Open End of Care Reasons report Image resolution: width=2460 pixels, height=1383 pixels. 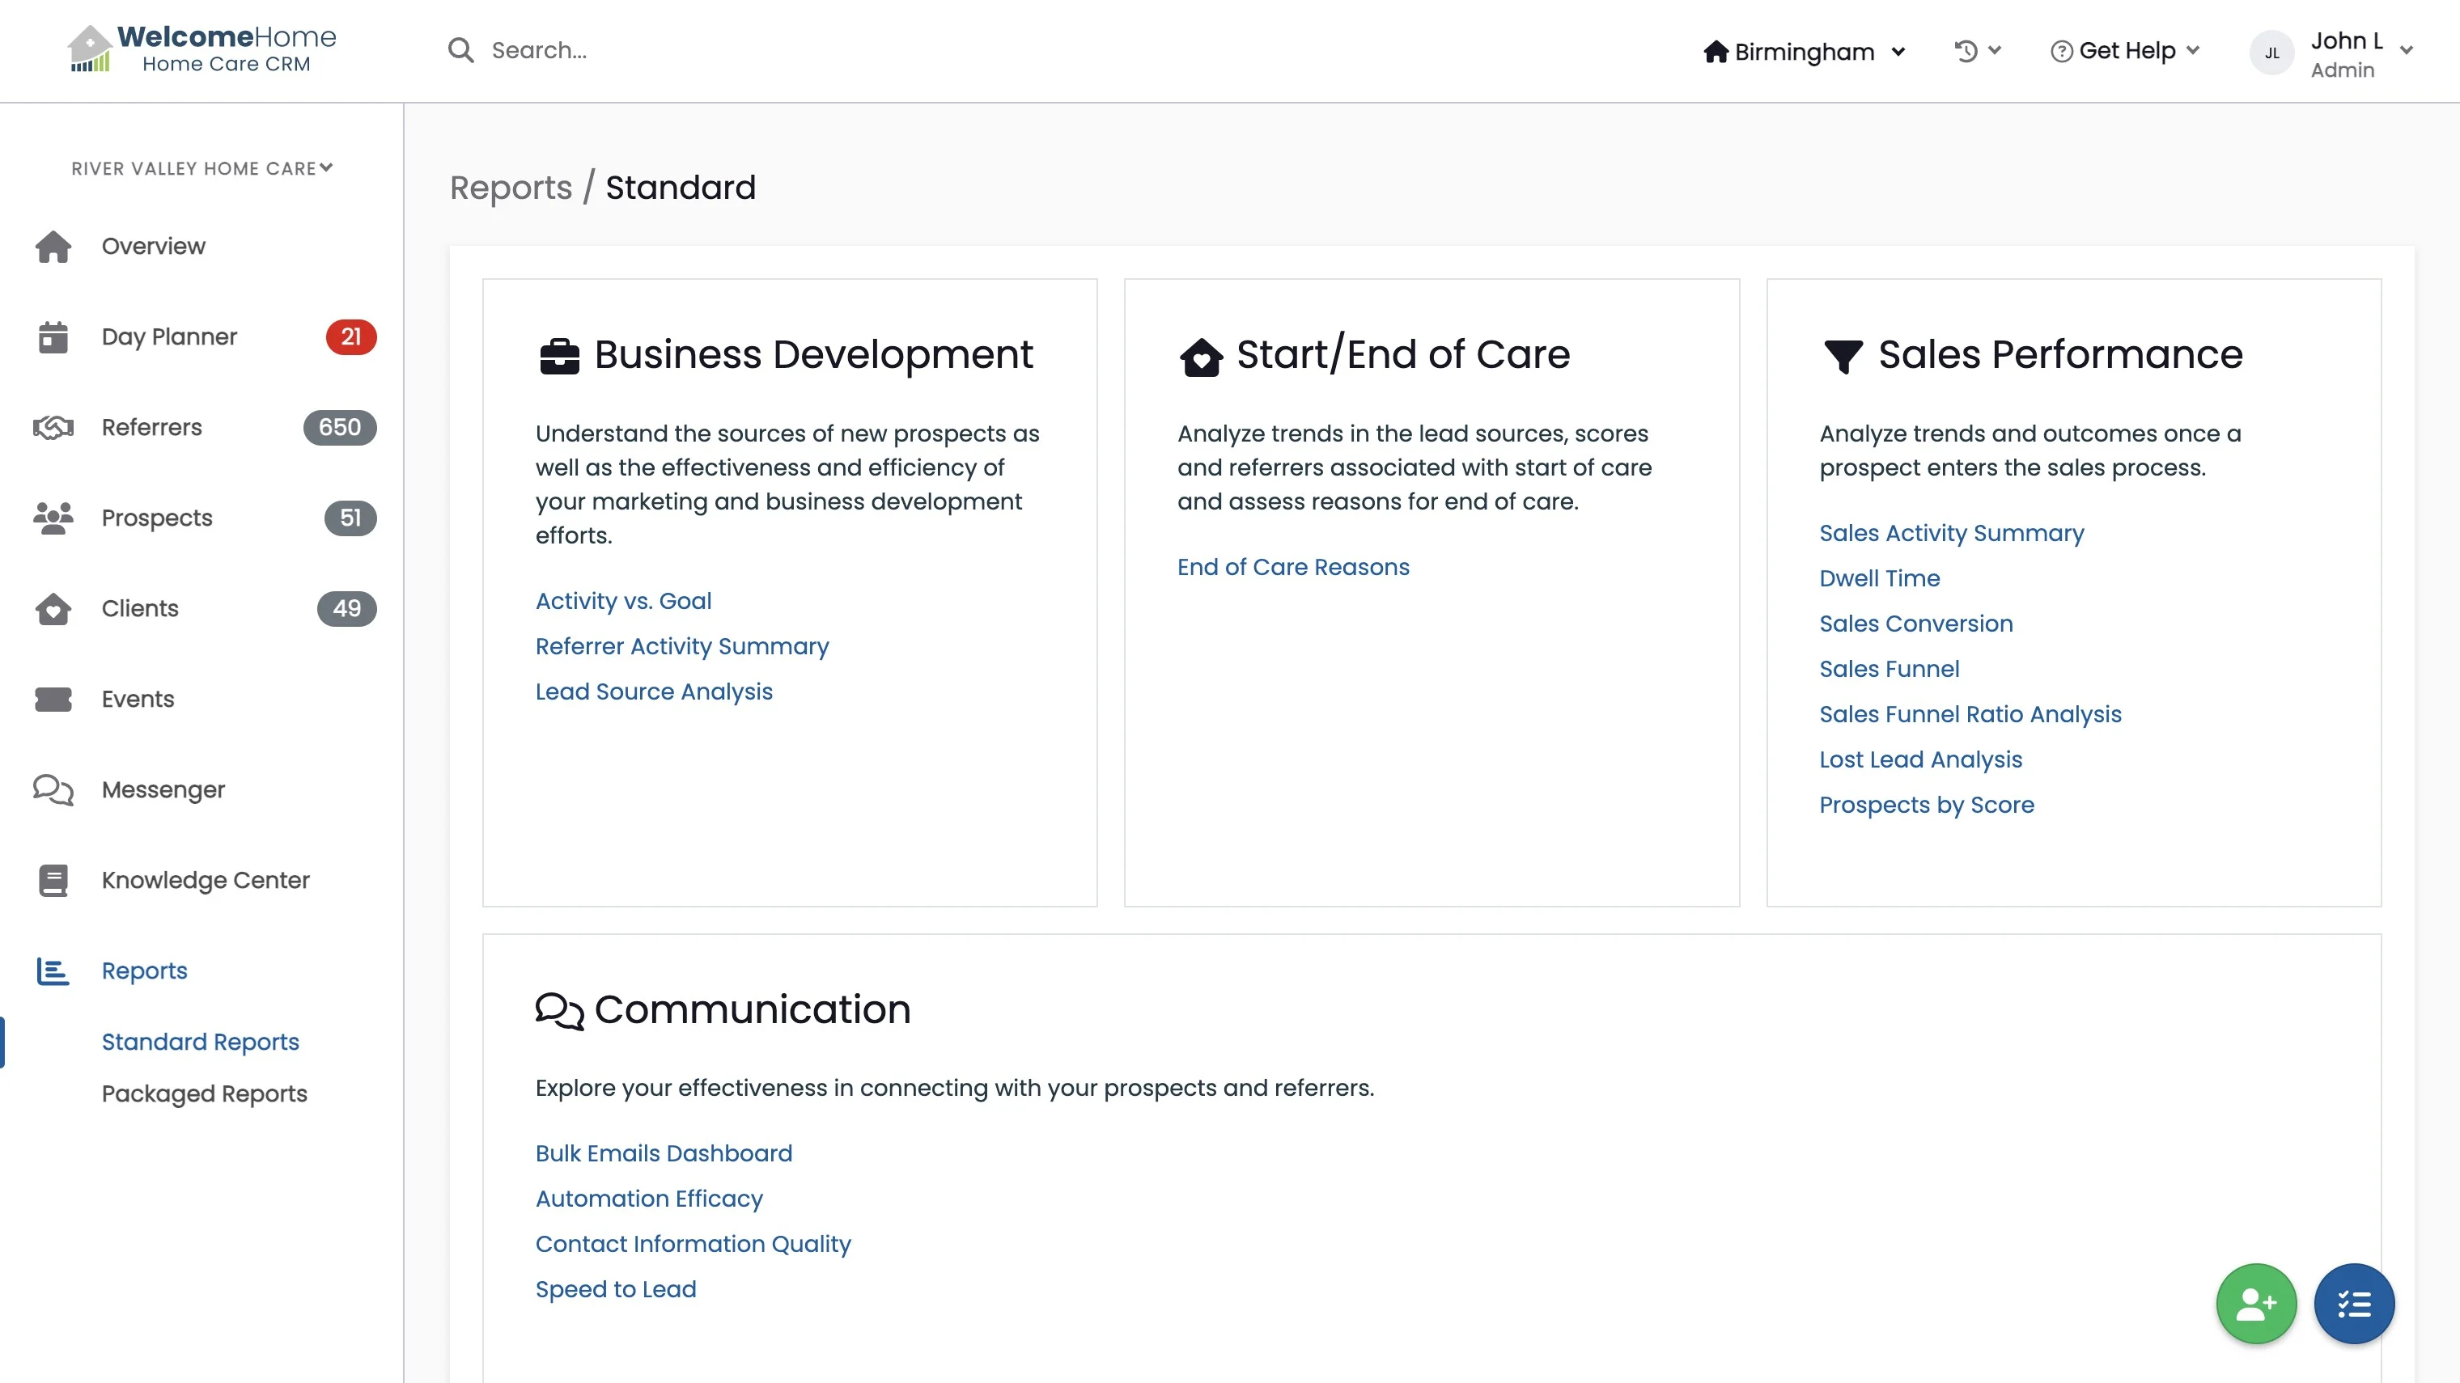[x=1292, y=567]
